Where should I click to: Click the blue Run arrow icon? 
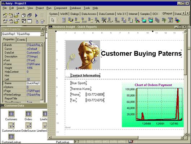36,16
